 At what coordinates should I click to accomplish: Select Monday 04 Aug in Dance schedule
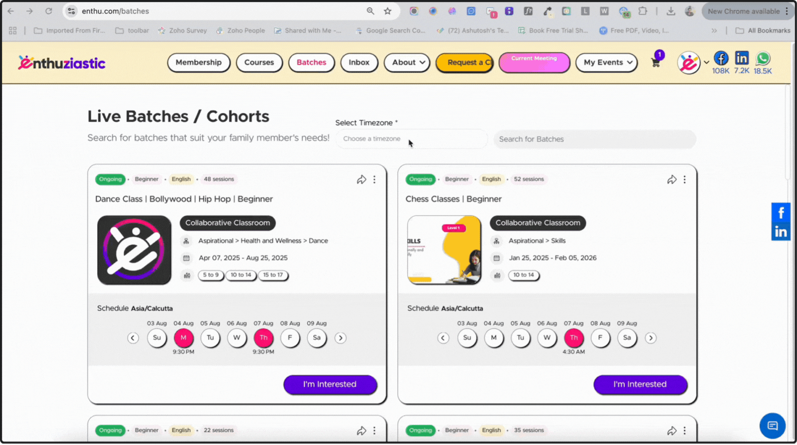(183, 338)
